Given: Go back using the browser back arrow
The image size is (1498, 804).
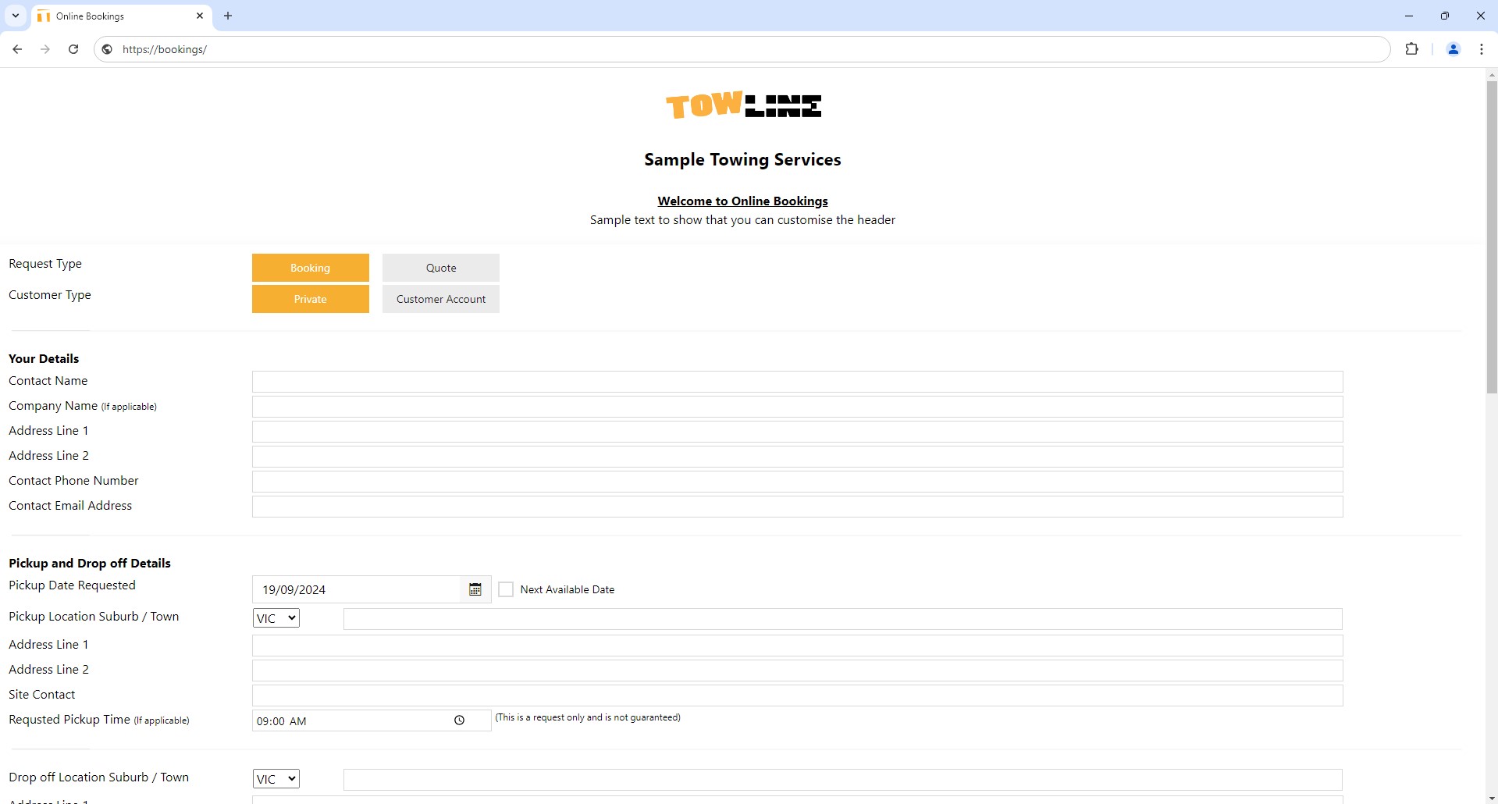Looking at the screenshot, I should 17,49.
